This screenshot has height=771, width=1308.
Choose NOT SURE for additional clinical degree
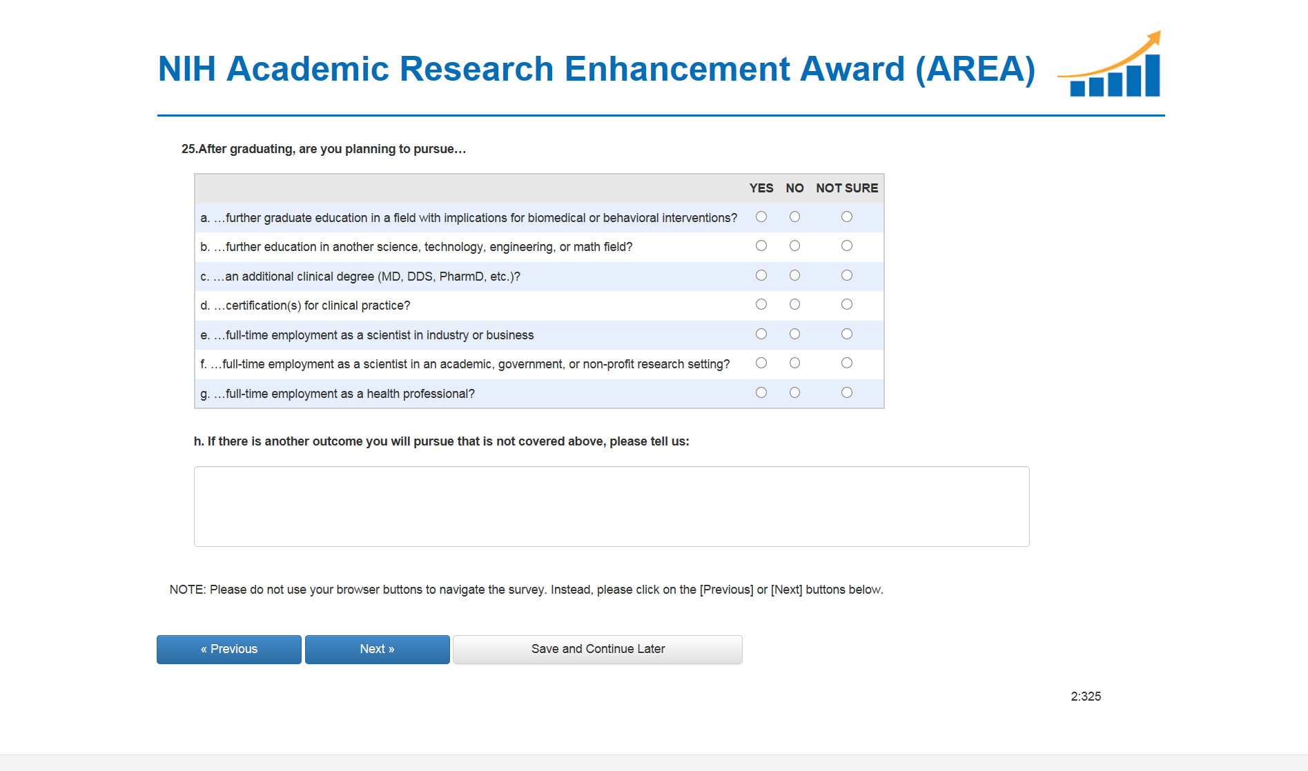[x=847, y=276]
